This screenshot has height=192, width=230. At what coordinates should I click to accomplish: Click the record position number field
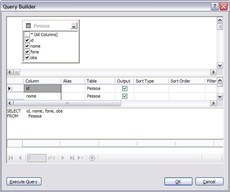point(37,158)
